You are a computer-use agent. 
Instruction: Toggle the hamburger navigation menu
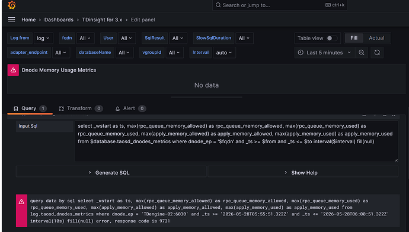[x=11, y=20]
